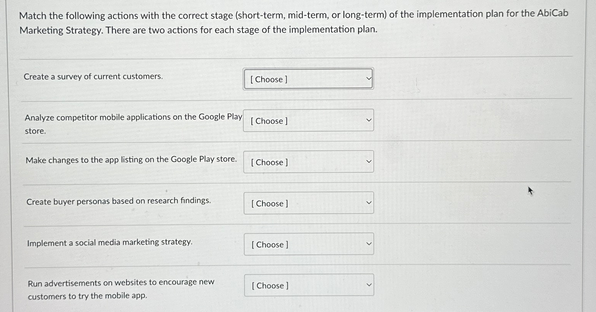This screenshot has height=312, width=596.
Task: Open the social media strategy dropdown
Action: pos(308,244)
